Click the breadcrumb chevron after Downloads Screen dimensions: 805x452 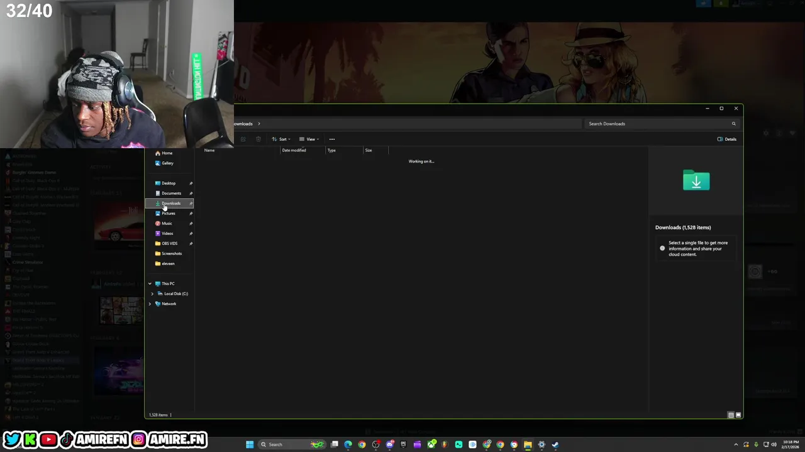(259, 124)
